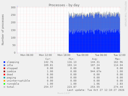Viewport: 128px width, 96px height.
Task: Click the 'Min:' column header
Action: click(72, 59)
